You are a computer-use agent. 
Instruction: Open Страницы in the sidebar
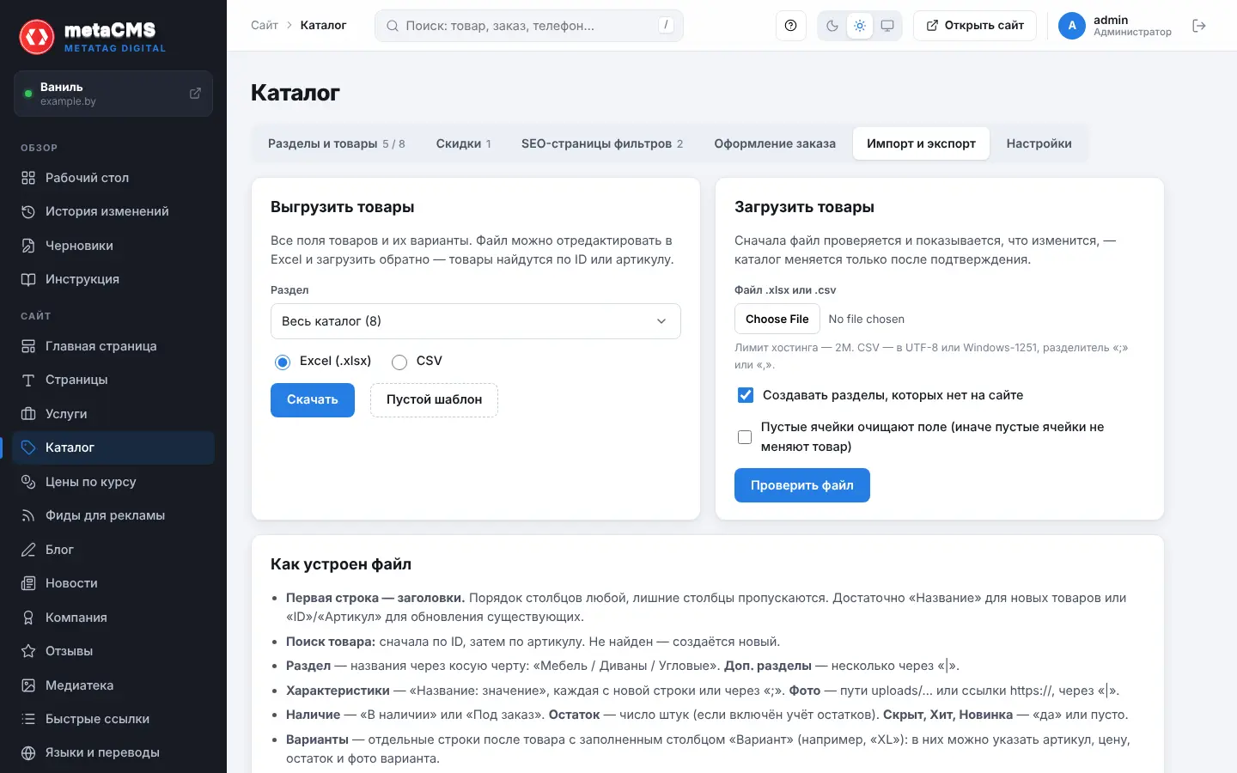click(x=113, y=380)
